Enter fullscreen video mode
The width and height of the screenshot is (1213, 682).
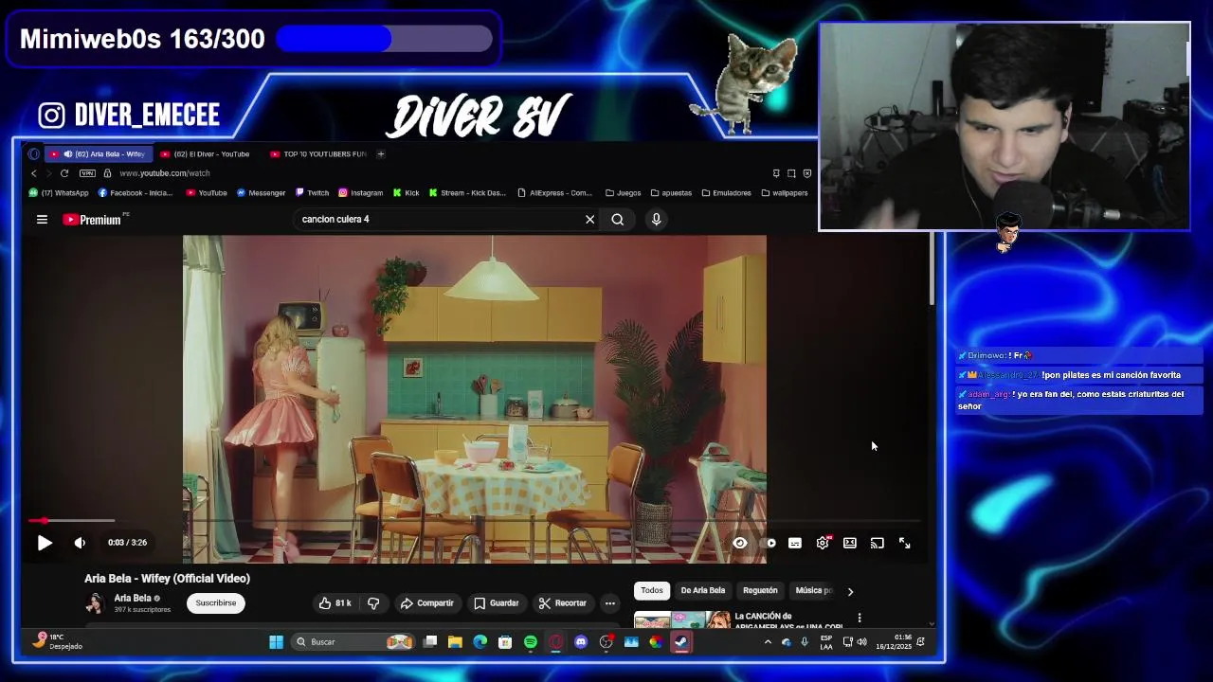click(x=905, y=543)
